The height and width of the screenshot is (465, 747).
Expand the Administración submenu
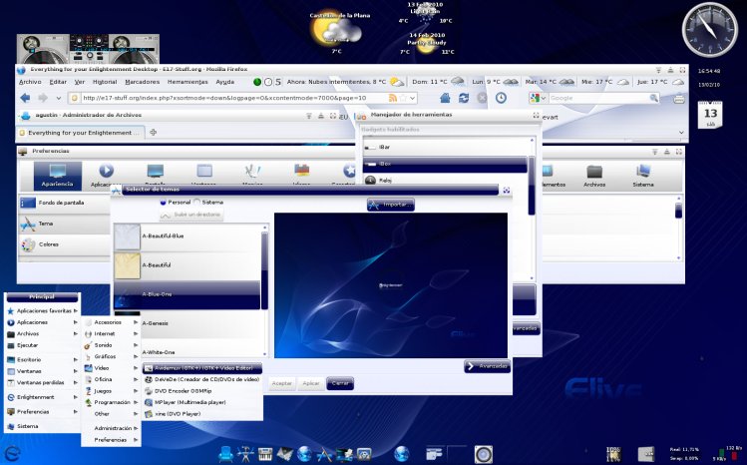(x=111, y=428)
